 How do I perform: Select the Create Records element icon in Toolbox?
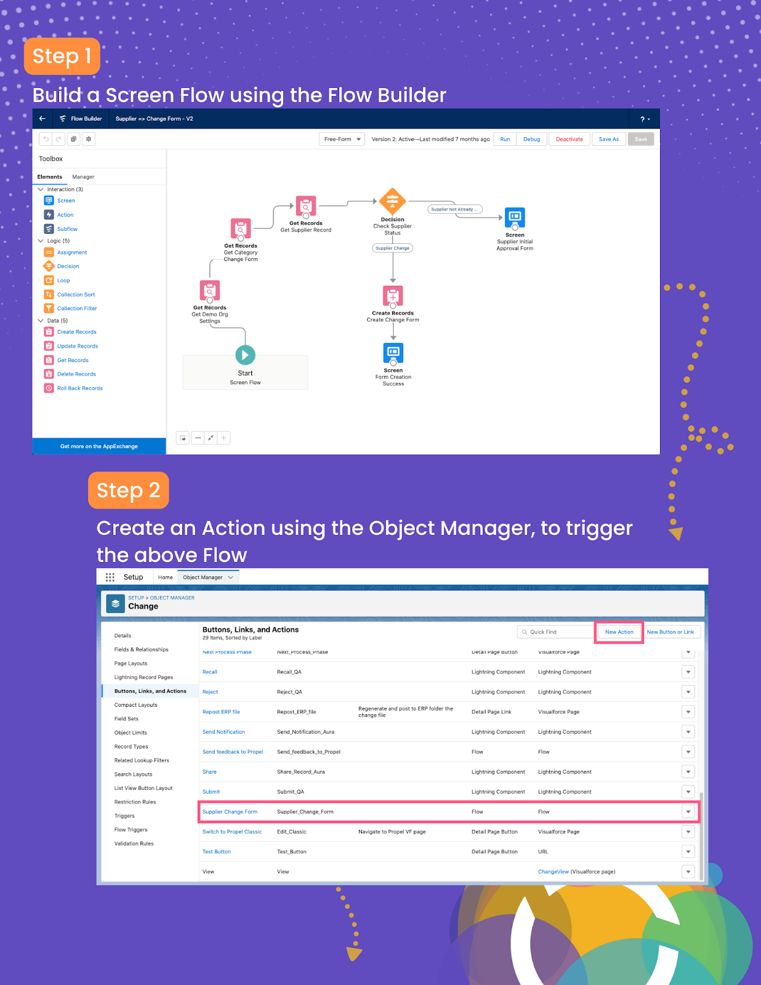49,332
